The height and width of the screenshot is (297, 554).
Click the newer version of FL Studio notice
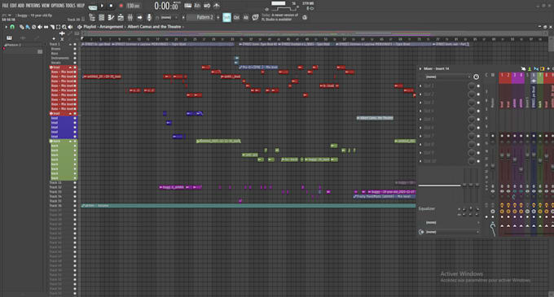pyautogui.click(x=279, y=17)
